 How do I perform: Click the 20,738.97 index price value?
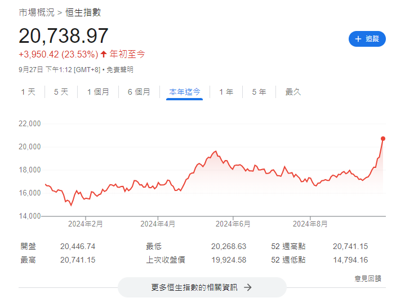pos(64,35)
